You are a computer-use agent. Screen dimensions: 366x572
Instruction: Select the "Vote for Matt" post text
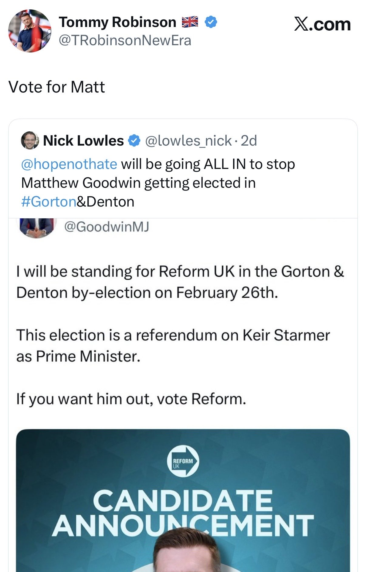click(57, 87)
